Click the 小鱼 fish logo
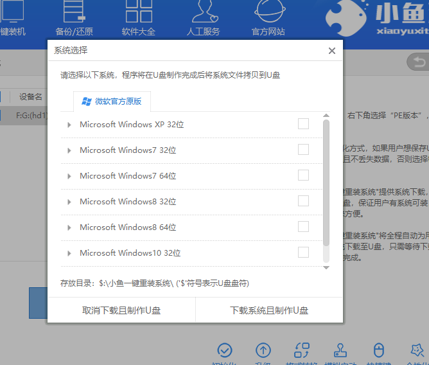429x365 pixels. pyautogui.click(x=346, y=18)
